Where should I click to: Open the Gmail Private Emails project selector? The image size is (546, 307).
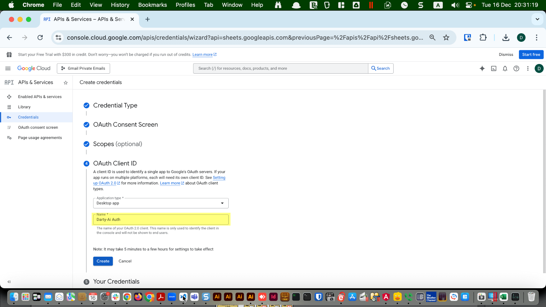[83, 68]
